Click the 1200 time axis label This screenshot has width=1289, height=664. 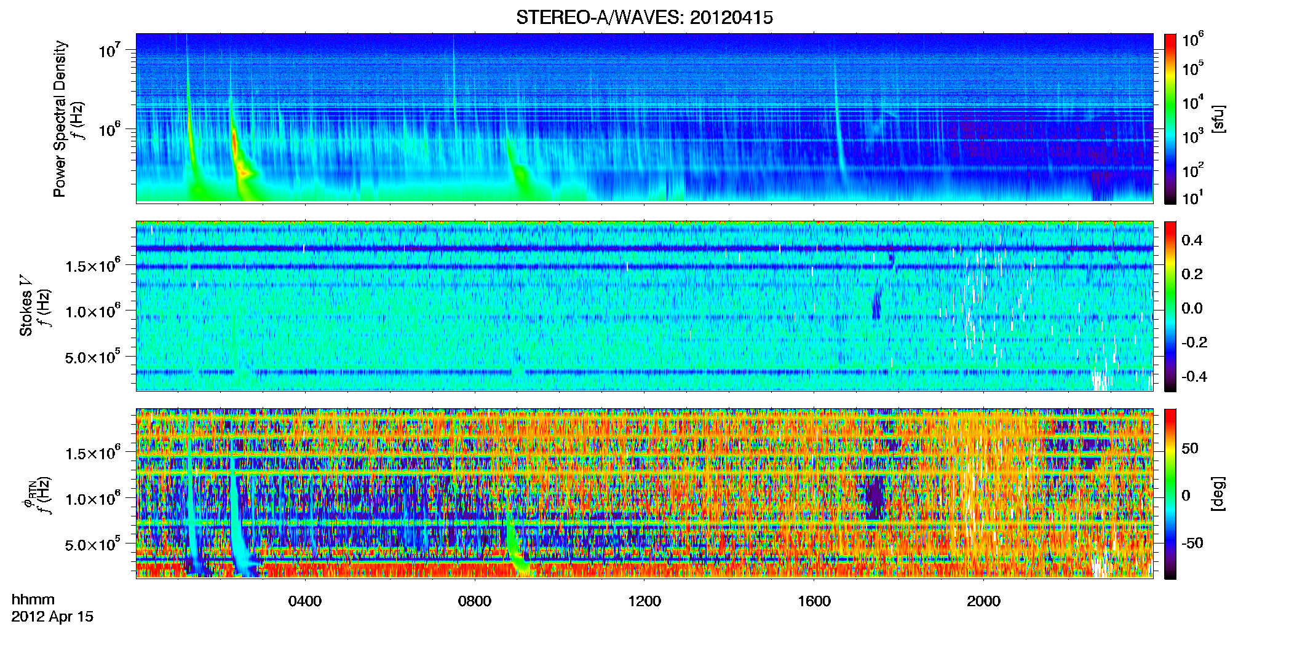tap(644, 601)
